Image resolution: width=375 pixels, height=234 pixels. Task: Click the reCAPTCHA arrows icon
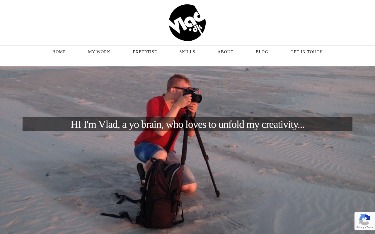364,220
